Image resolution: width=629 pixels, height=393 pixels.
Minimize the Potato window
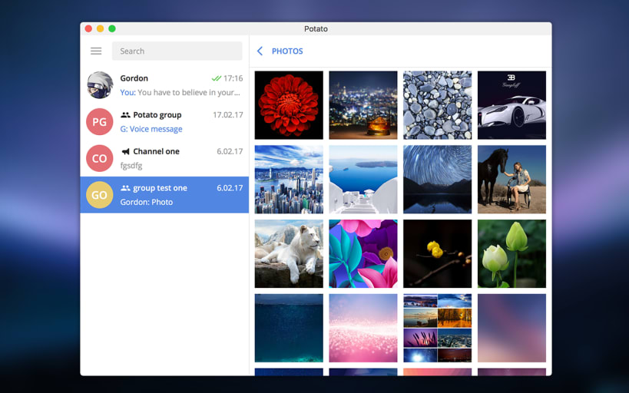[x=101, y=28]
